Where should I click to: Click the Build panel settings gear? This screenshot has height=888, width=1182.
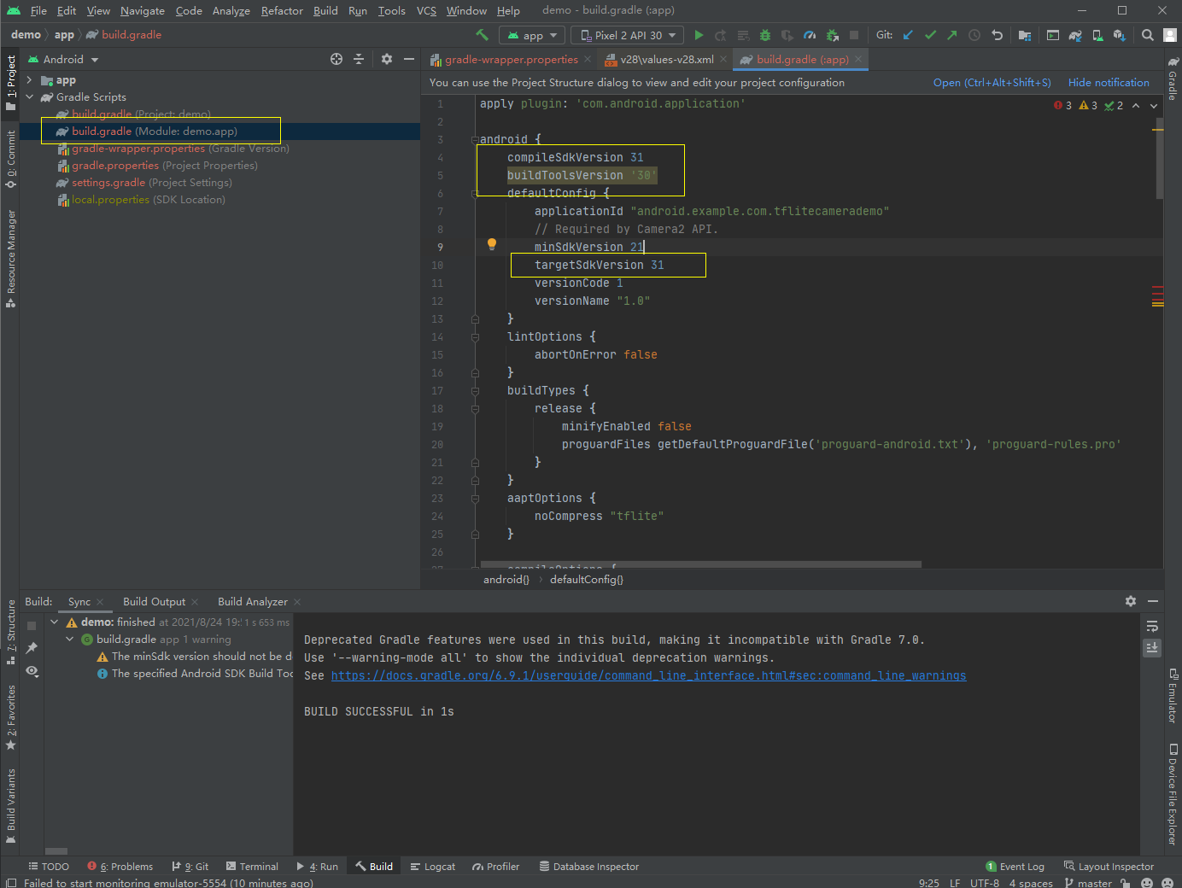(x=1131, y=601)
